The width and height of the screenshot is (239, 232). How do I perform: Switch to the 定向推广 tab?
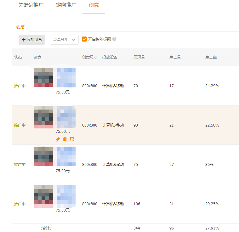(x=66, y=5)
